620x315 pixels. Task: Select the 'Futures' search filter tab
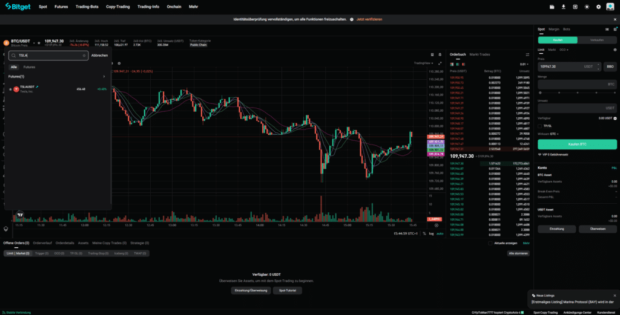(29, 67)
